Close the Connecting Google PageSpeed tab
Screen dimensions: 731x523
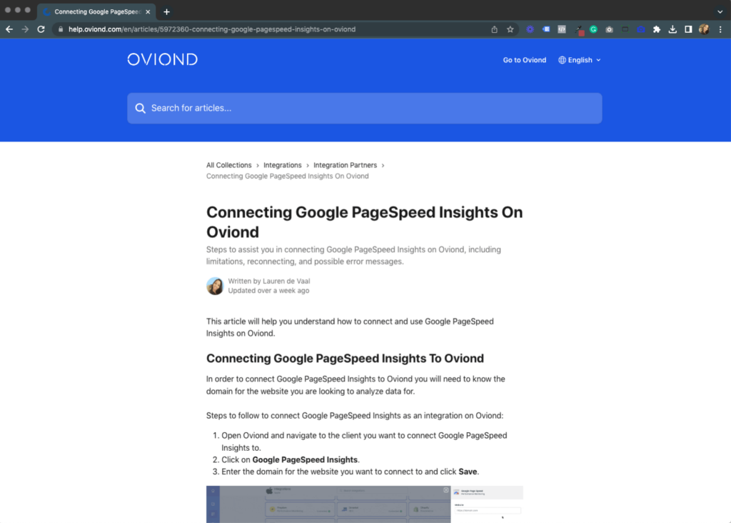(x=148, y=11)
